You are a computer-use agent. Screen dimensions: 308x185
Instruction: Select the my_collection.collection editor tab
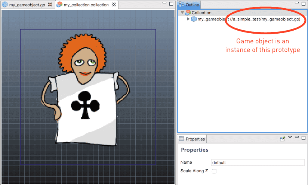[86, 5]
